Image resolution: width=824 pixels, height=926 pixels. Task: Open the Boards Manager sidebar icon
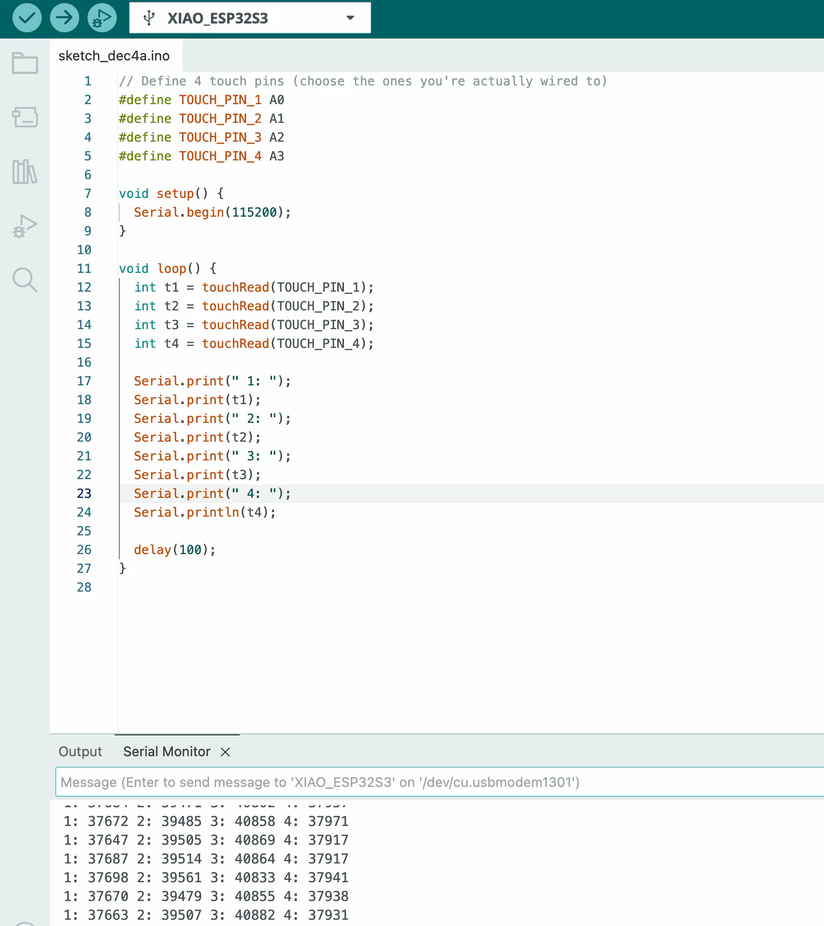pyautogui.click(x=24, y=117)
